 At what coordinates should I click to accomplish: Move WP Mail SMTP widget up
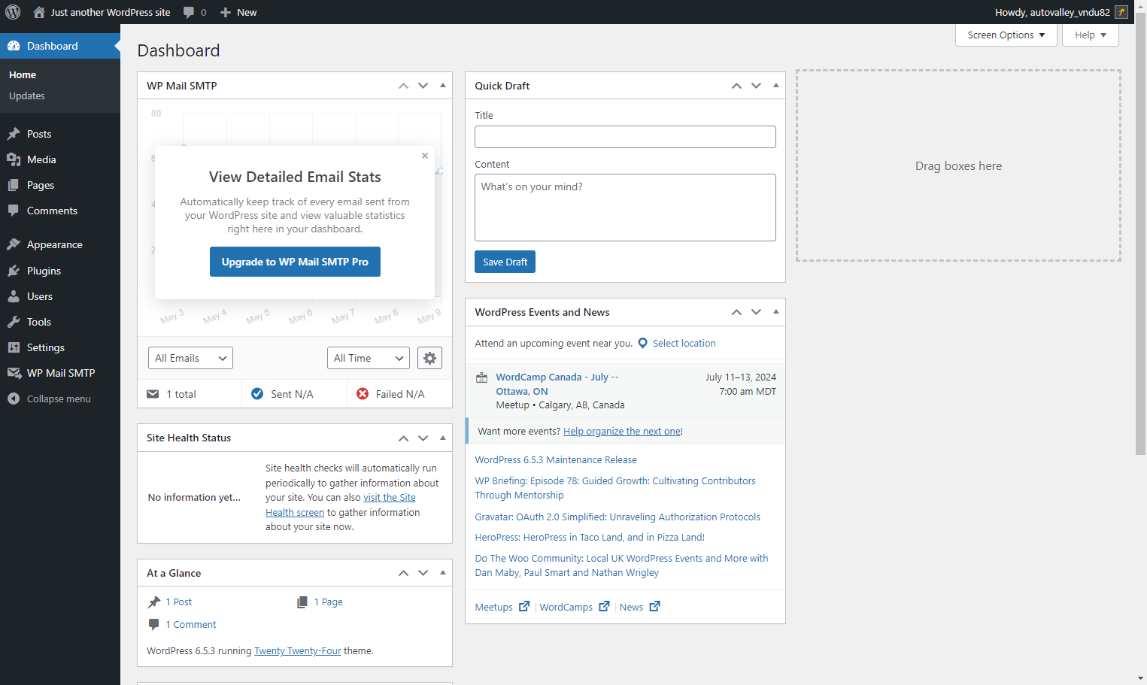pyautogui.click(x=403, y=86)
